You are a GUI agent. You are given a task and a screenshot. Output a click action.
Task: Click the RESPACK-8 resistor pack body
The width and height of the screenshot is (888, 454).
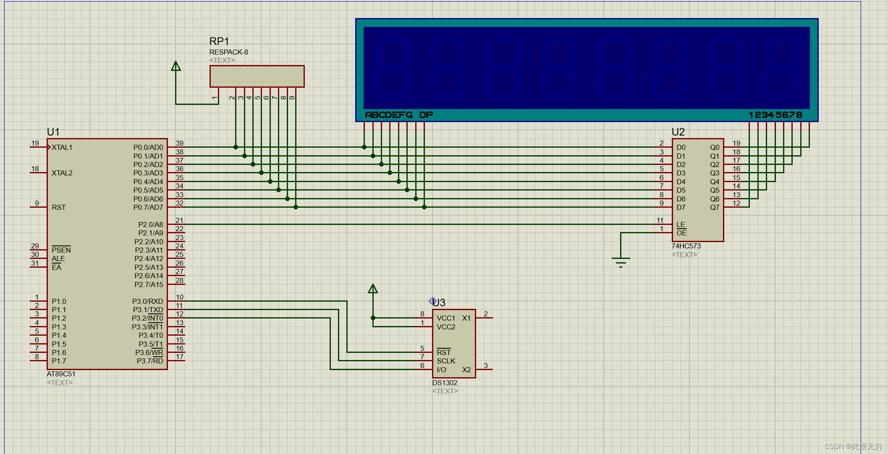click(257, 76)
